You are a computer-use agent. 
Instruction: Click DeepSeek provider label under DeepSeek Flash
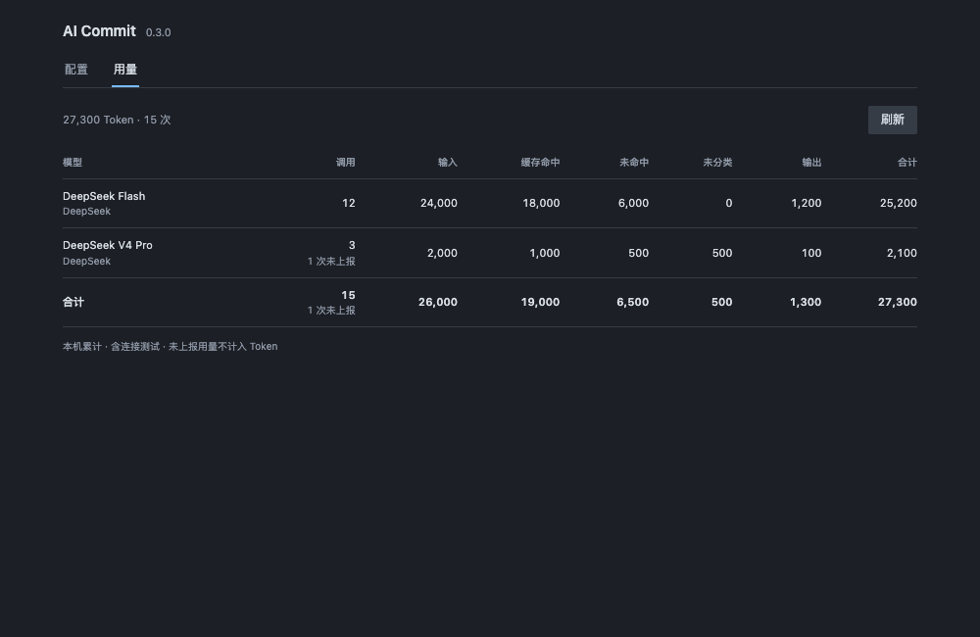87,212
